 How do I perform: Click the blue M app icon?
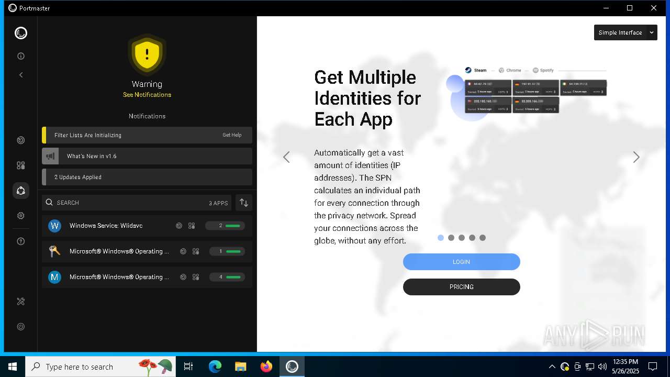point(55,277)
